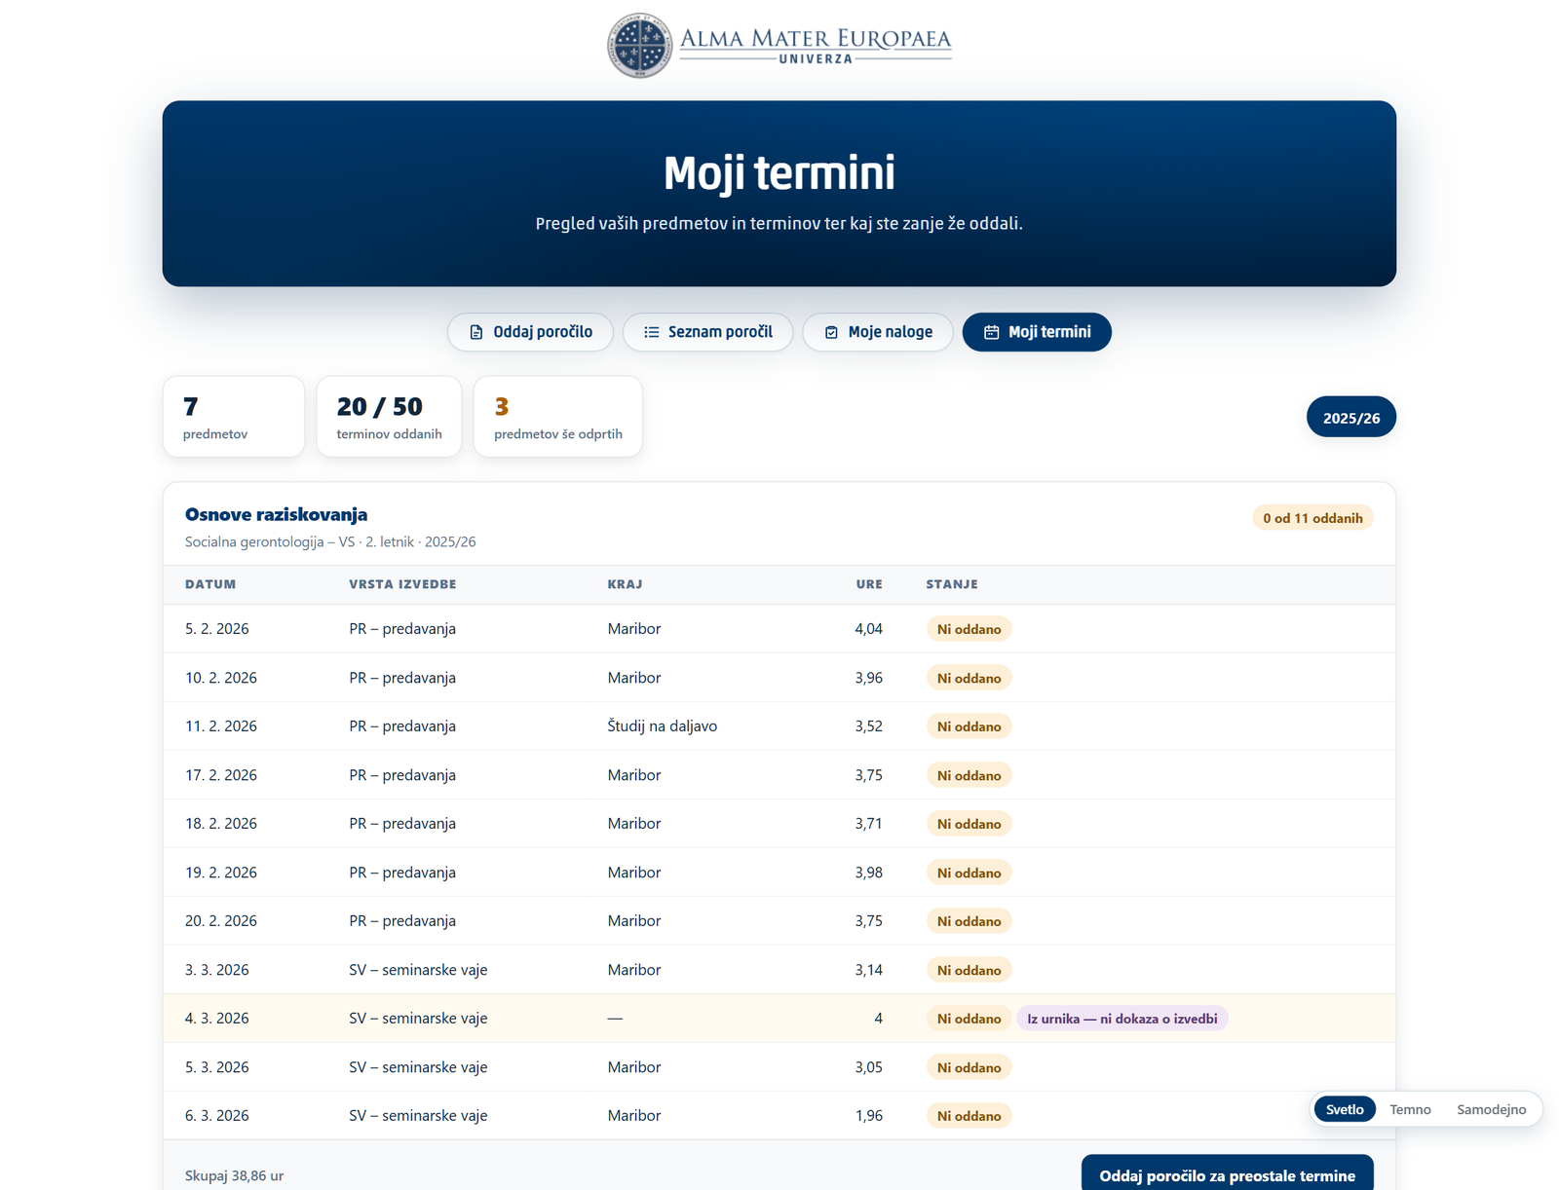The image size is (1559, 1190).
Task: Click Ni oddano badge for 11. 2. 2026
Action: point(969,726)
